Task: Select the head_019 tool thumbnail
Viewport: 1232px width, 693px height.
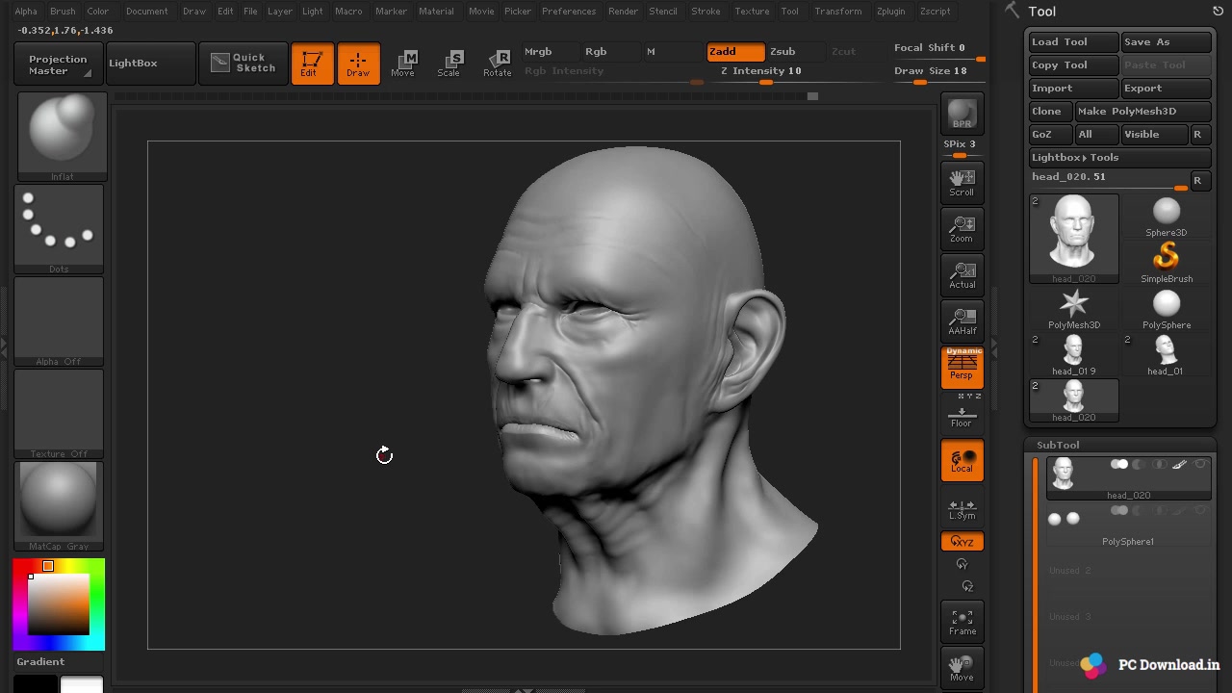Action: tap(1073, 354)
